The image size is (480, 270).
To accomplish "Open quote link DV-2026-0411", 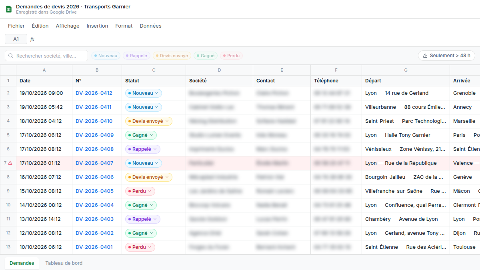I will click(94, 107).
